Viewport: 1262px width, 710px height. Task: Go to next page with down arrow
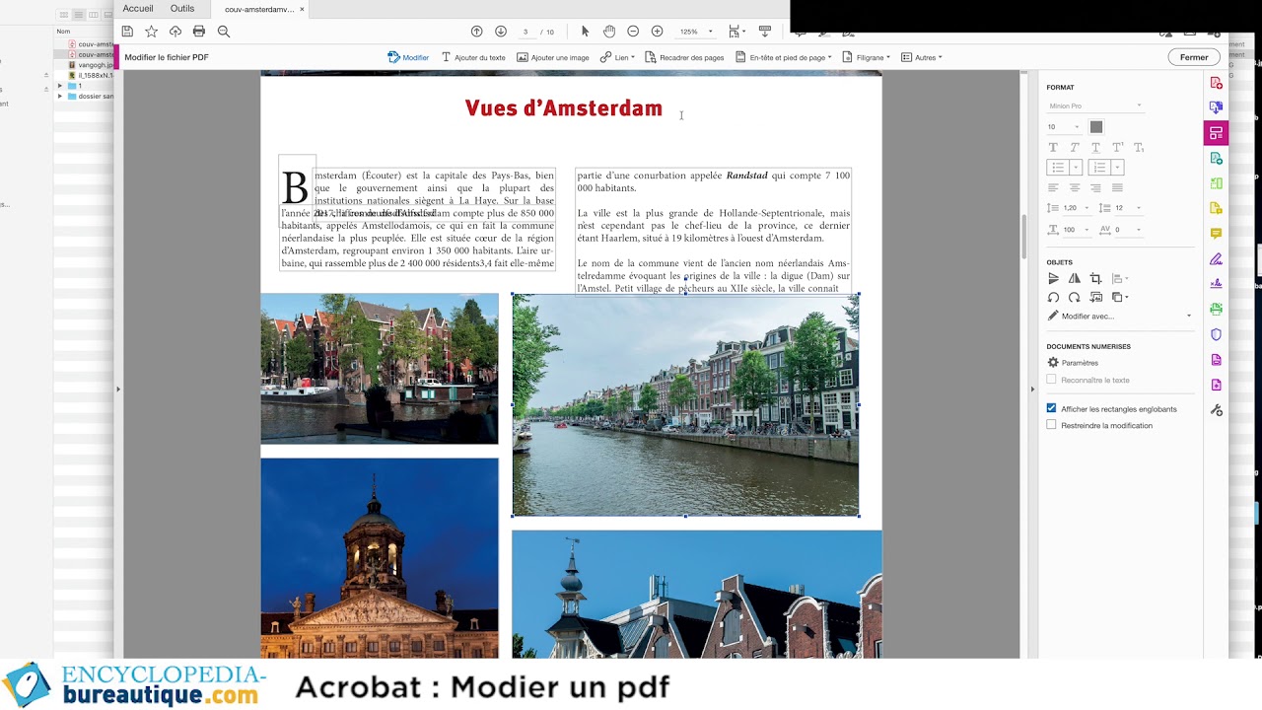coord(501,32)
